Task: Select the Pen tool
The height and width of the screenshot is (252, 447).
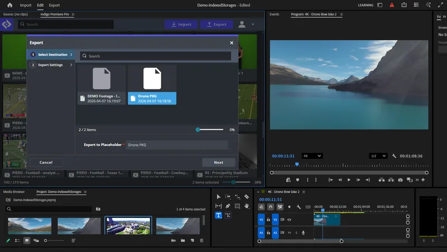Action: (227, 206)
